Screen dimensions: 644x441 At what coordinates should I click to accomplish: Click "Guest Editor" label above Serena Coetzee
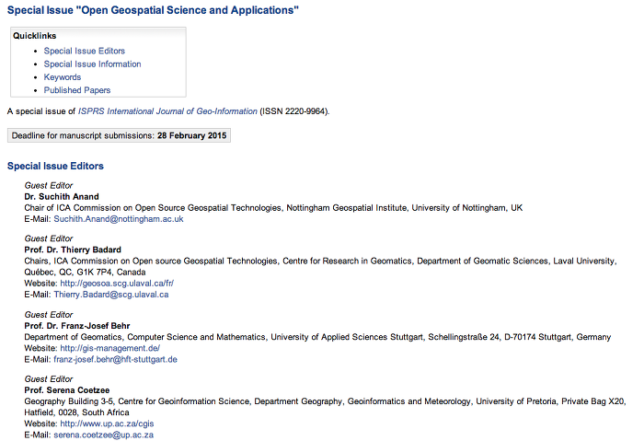[49, 379]
